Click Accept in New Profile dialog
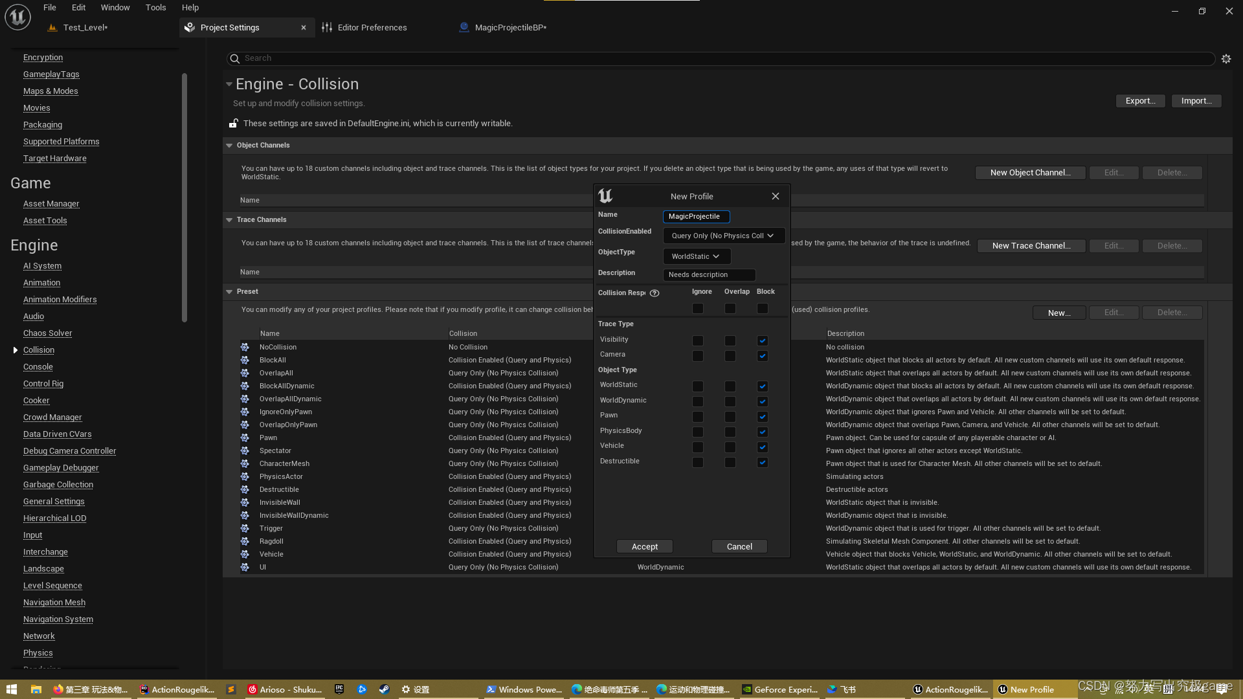Viewport: 1243px width, 699px height. click(645, 547)
